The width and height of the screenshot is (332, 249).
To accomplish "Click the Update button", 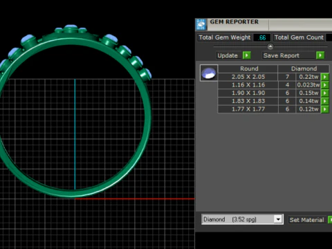I will coord(229,55).
